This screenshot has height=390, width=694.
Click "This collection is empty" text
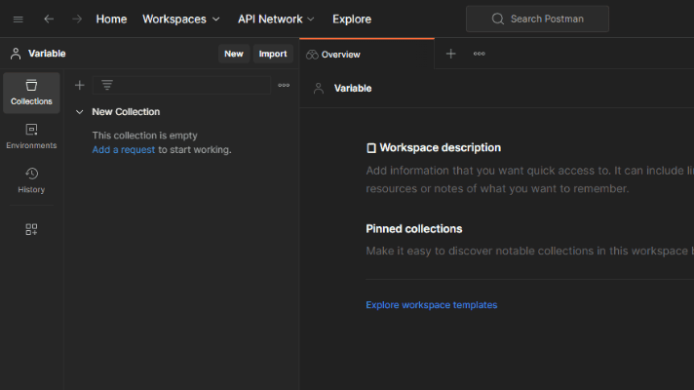click(x=144, y=136)
